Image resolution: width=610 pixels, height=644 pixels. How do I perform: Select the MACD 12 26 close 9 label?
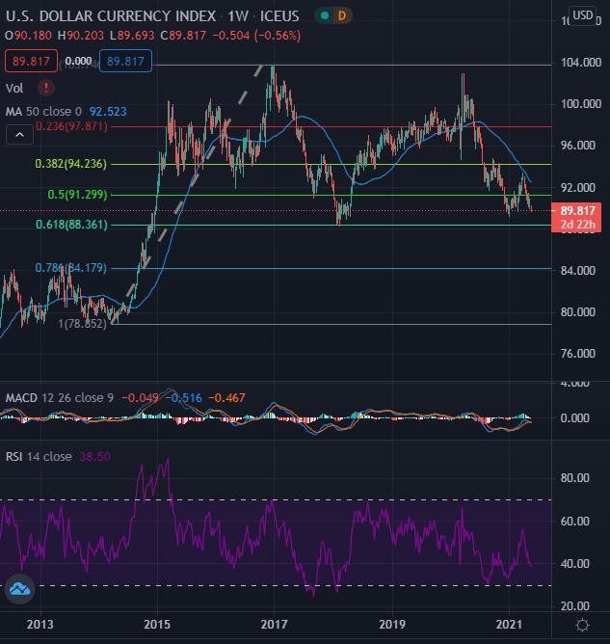60,397
